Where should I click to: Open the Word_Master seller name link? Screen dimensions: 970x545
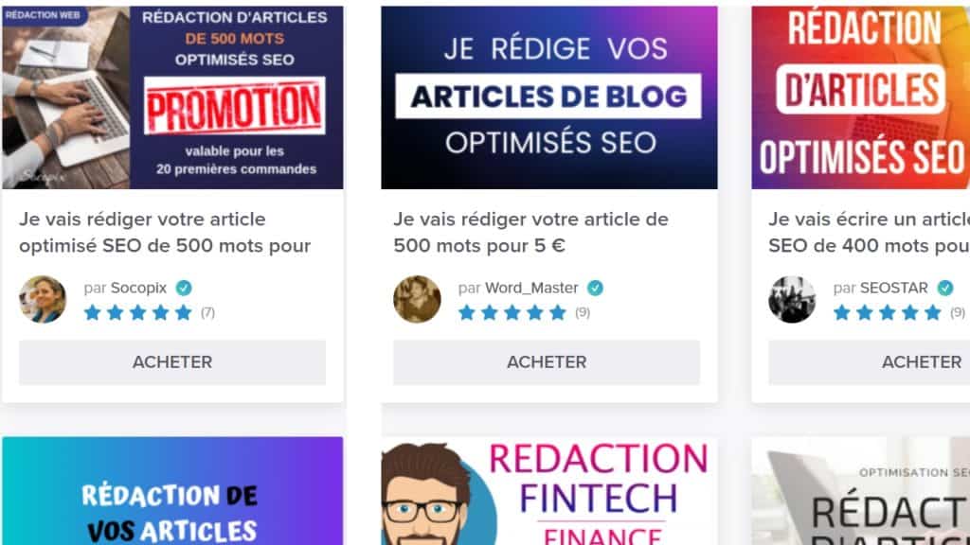tap(531, 288)
